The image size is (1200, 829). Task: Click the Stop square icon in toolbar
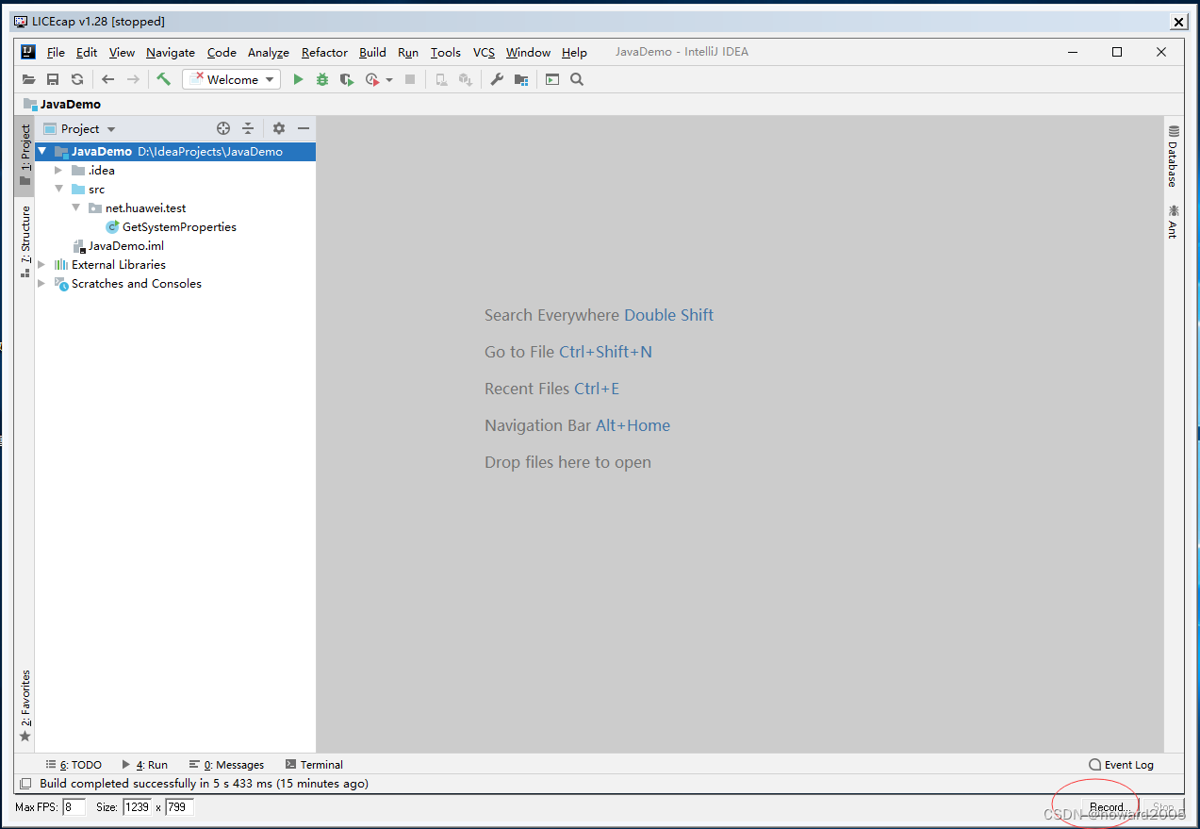coord(410,80)
